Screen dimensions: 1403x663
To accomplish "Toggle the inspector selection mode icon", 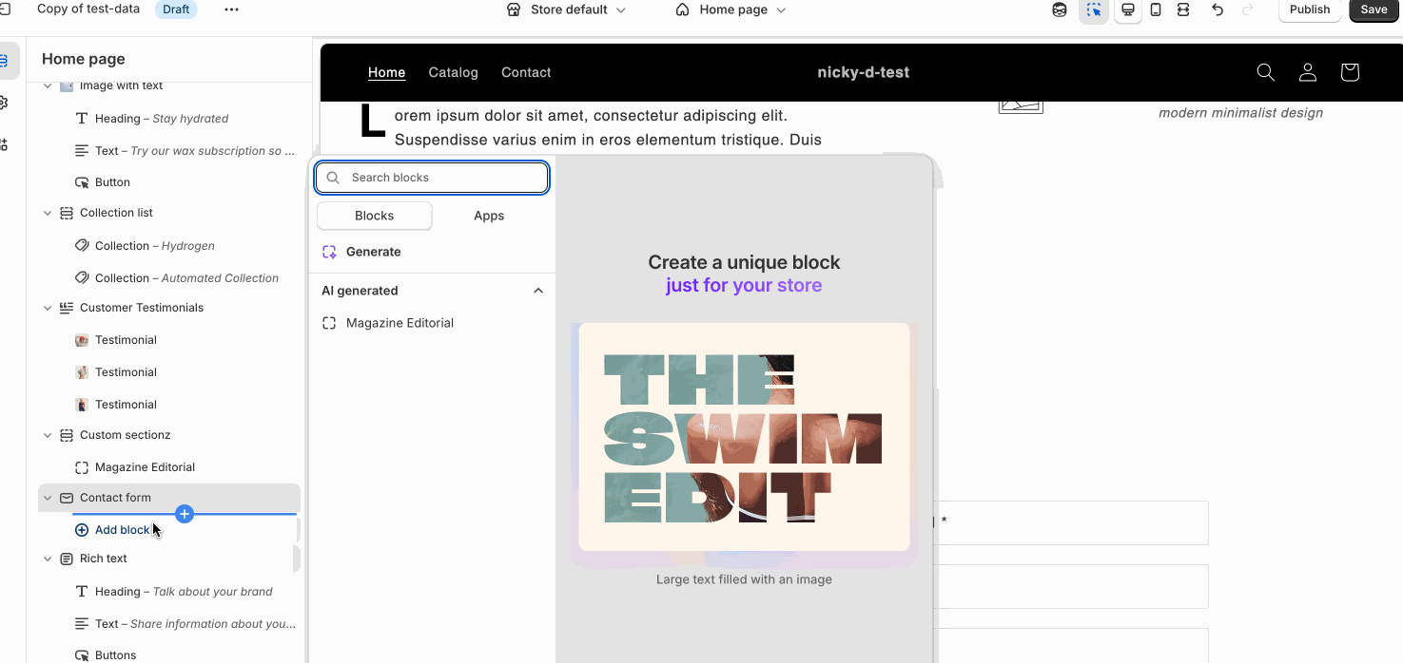I will [x=1094, y=9].
